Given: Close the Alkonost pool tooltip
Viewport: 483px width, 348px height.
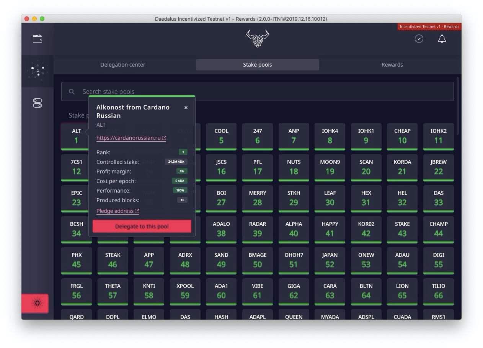Looking at the screenshot, I should click(186, 108).
